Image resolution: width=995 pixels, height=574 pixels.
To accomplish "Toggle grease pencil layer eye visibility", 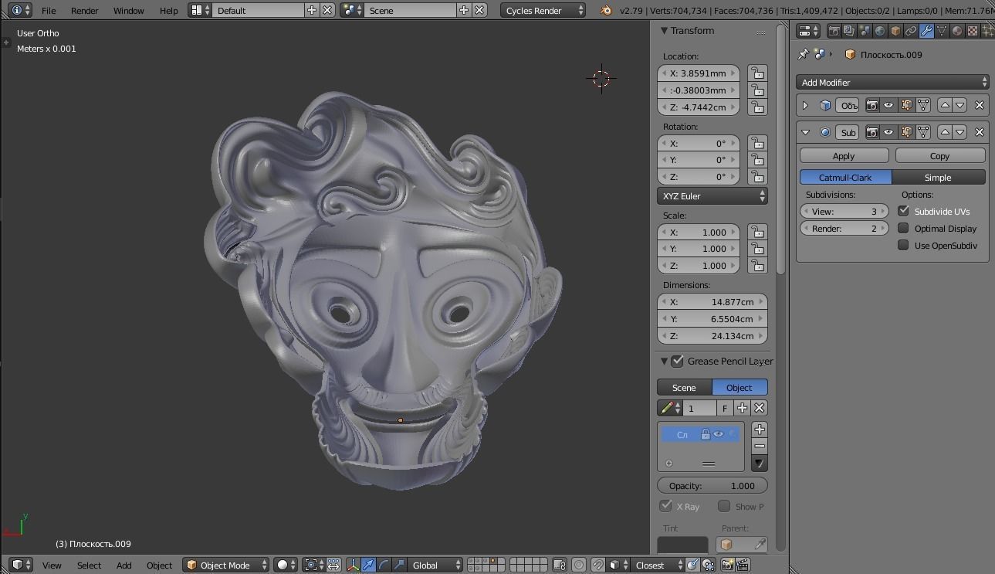I will [x=719, y=434].
